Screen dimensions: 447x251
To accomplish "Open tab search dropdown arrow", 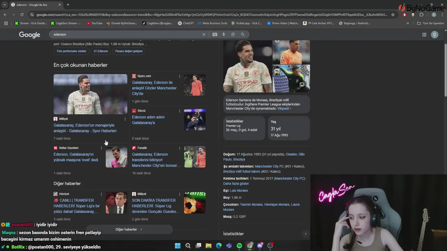I will coord(5,5).
